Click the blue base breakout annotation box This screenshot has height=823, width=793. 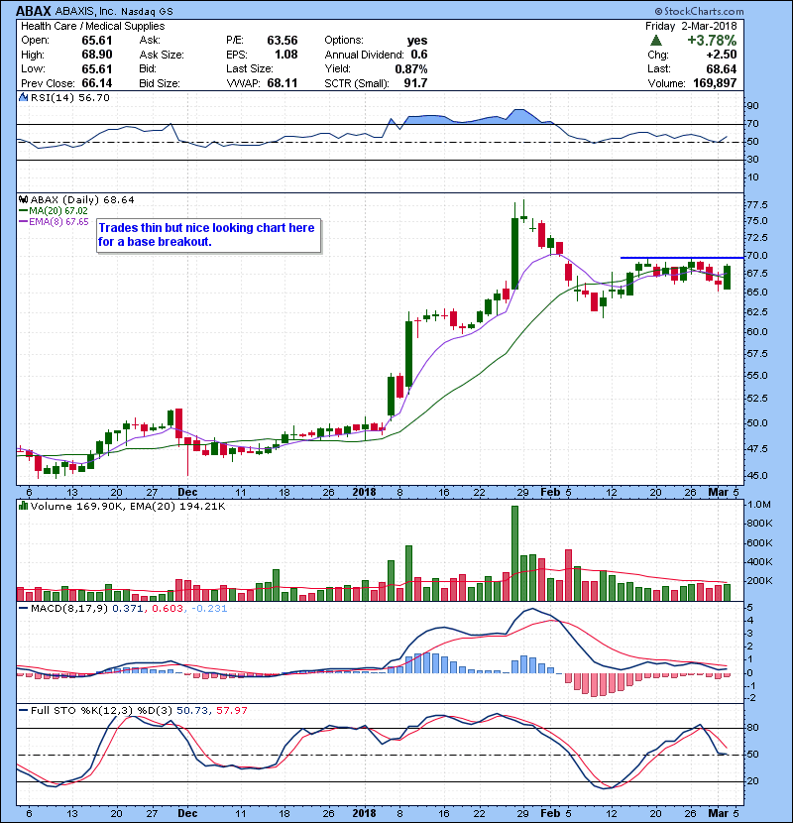209,236
